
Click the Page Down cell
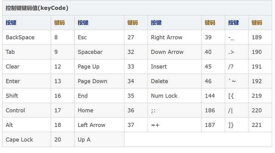pos(92,81)
